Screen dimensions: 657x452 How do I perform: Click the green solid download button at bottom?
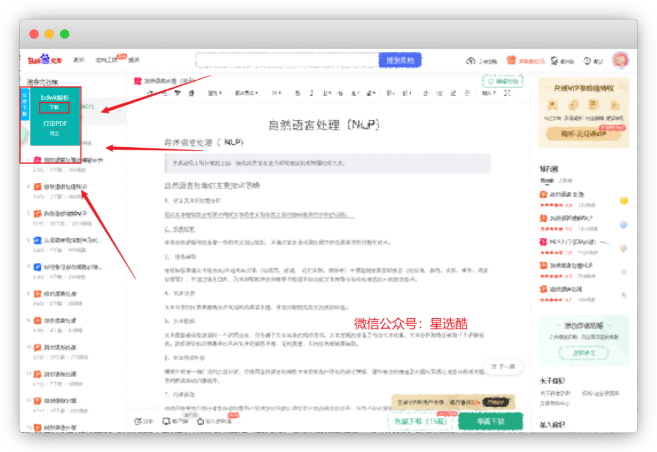(x=491, y=421)
